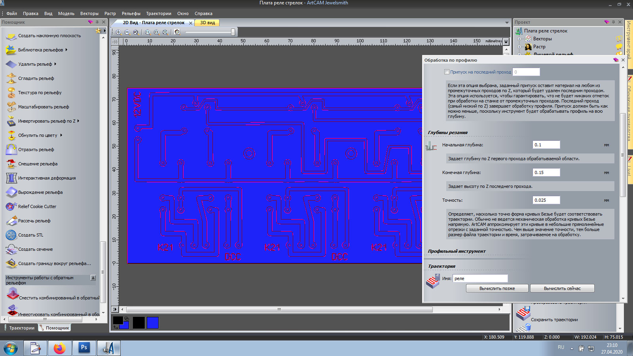Image resolution: width=633 pixels, height=356 pixels.
Task: Click the Конечная глубина input field
Action: tap(546, 172)
